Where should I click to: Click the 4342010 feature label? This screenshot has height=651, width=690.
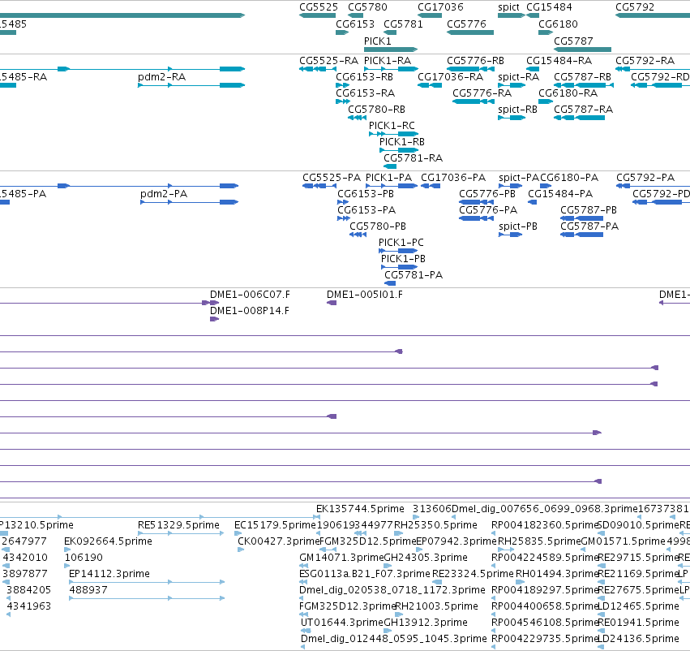[25, 558]
